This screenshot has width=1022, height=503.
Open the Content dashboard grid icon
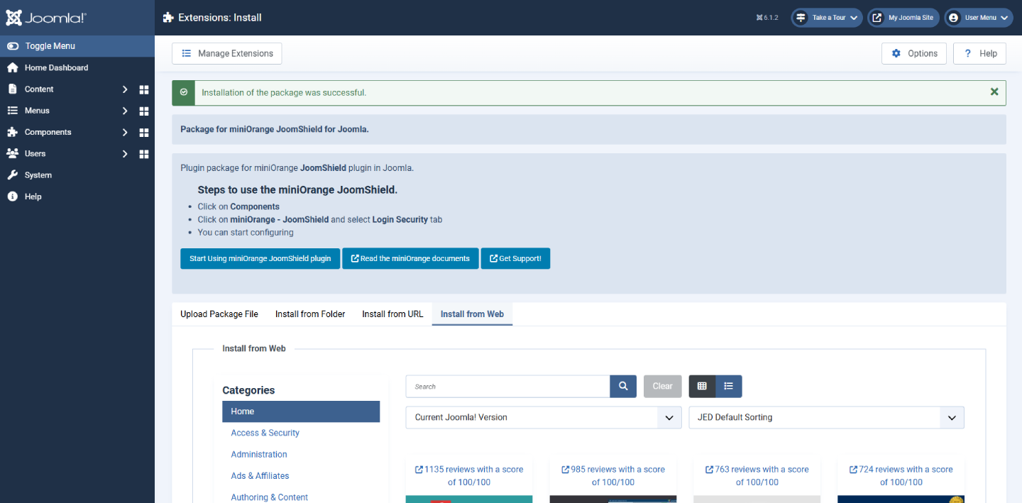point(144,89)
